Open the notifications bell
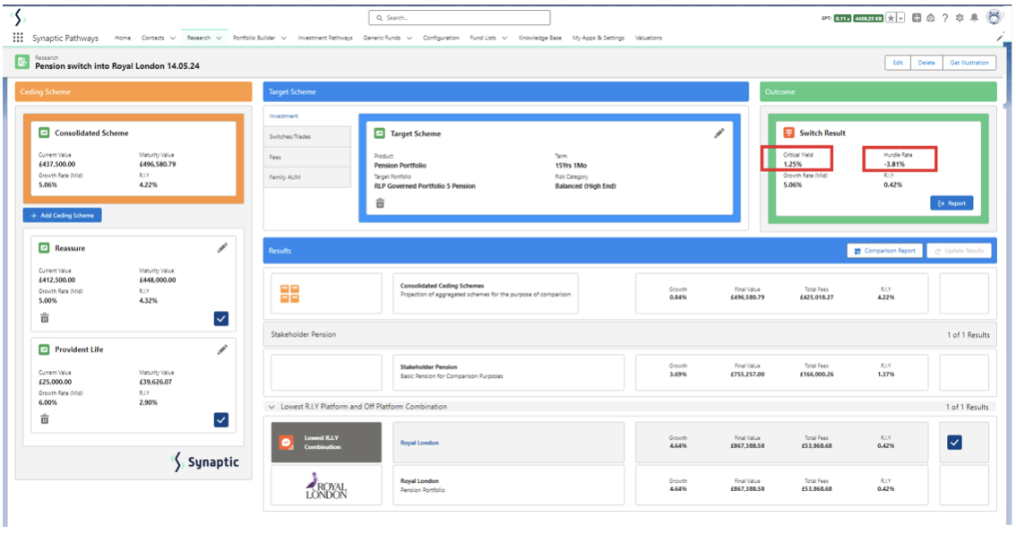 point(974,18)
